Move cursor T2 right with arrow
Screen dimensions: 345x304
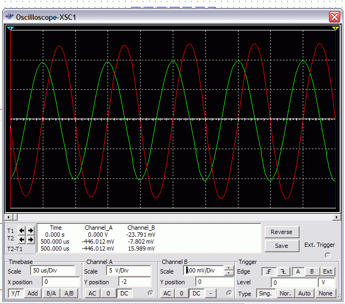tap(30, 240)
